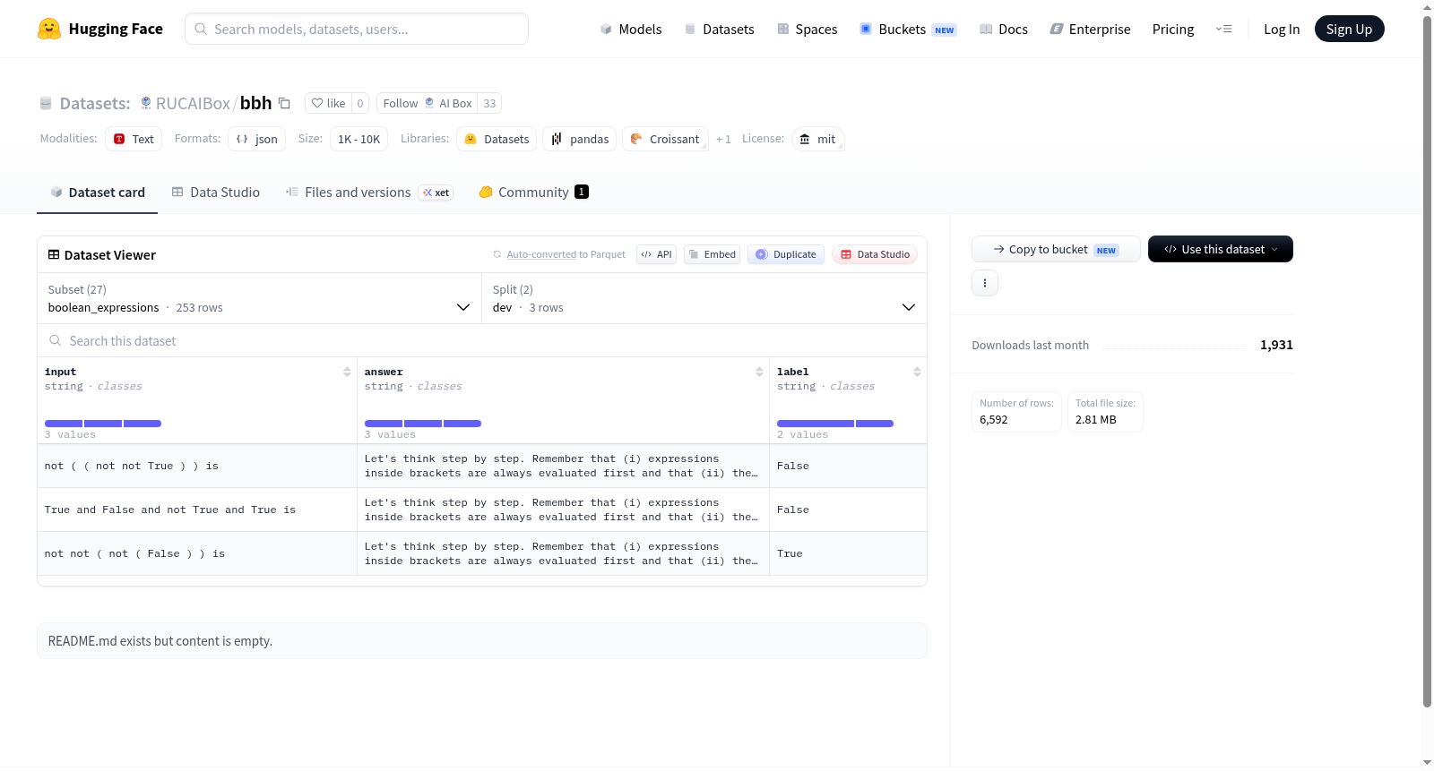This screenshot has width=1434, height=771.
Task: Click the pandas library tag
Action: (579, 139)
